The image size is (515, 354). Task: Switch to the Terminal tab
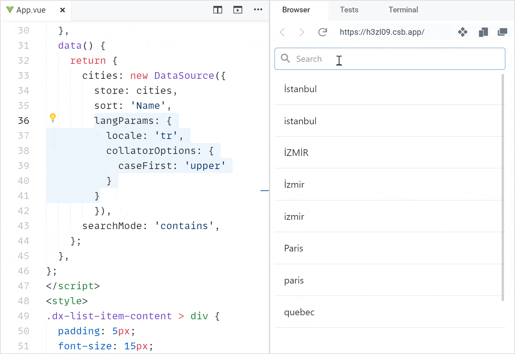tap(403, 10)
